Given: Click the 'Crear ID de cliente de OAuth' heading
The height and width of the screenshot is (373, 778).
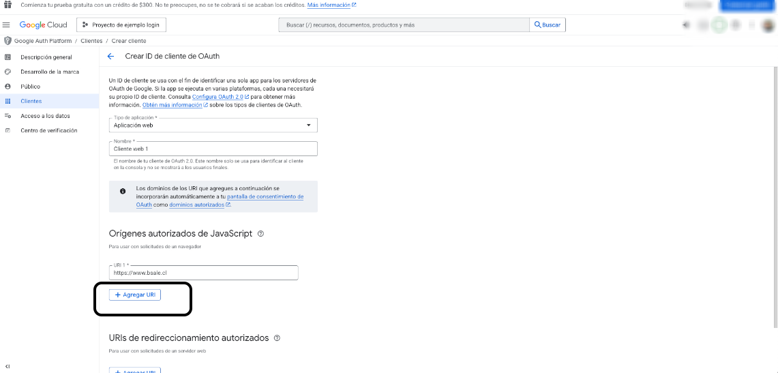Looking at the screenshot, I should (173, 57).
